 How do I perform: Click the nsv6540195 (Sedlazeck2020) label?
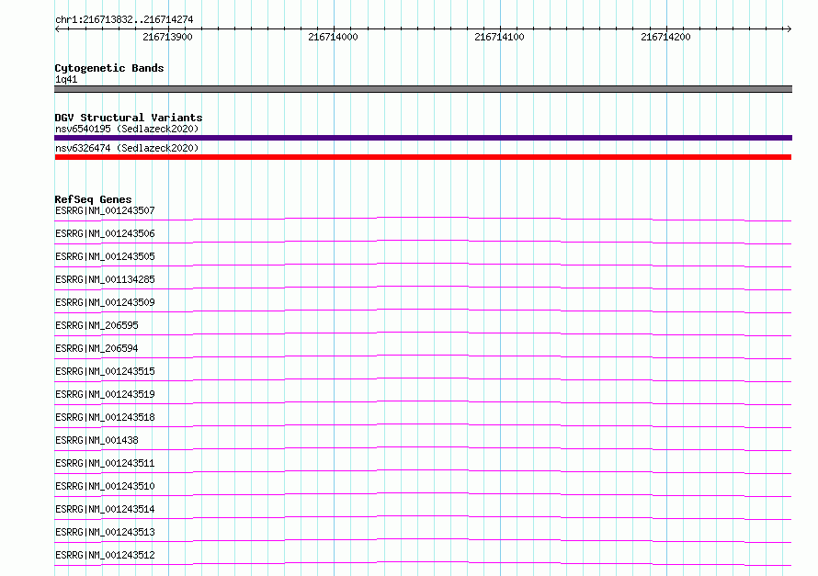tap(127, 129)
